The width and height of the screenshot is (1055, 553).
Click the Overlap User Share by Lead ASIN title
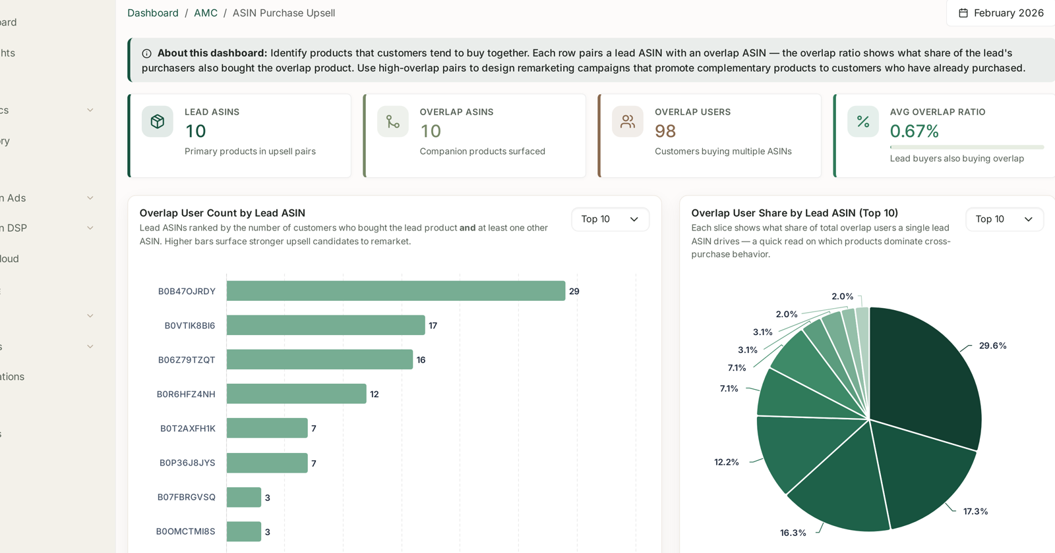coord(795,213)
